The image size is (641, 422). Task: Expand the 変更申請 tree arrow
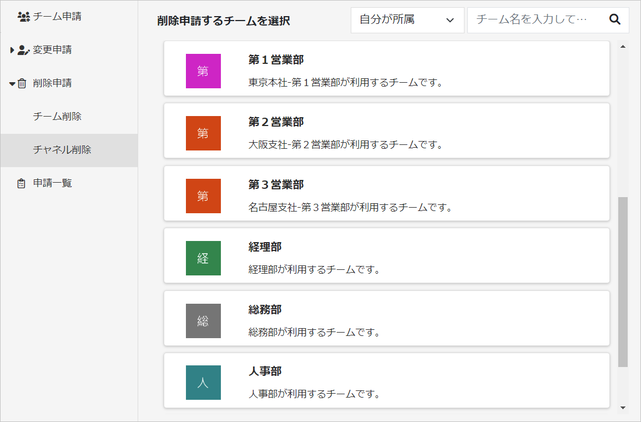point(12,50)
